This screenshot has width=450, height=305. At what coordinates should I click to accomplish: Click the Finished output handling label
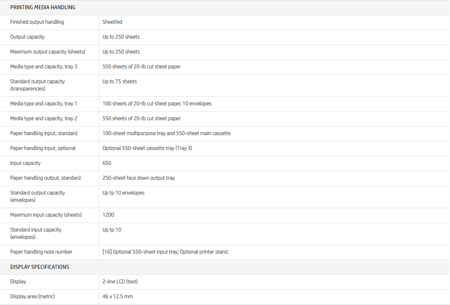pos(37,22)
